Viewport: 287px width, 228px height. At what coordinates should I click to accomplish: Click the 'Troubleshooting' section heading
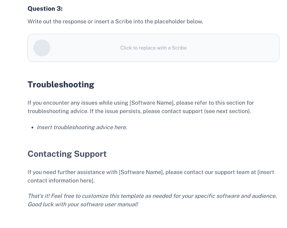[x=61, y=84]
